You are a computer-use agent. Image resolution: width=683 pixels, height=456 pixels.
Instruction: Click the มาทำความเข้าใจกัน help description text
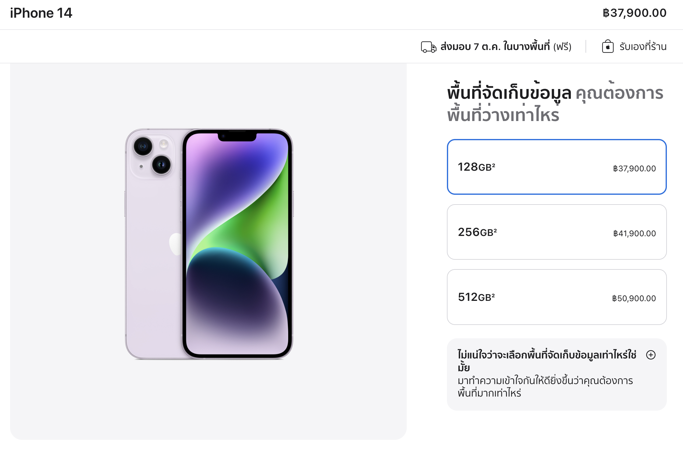click(545, 387)
